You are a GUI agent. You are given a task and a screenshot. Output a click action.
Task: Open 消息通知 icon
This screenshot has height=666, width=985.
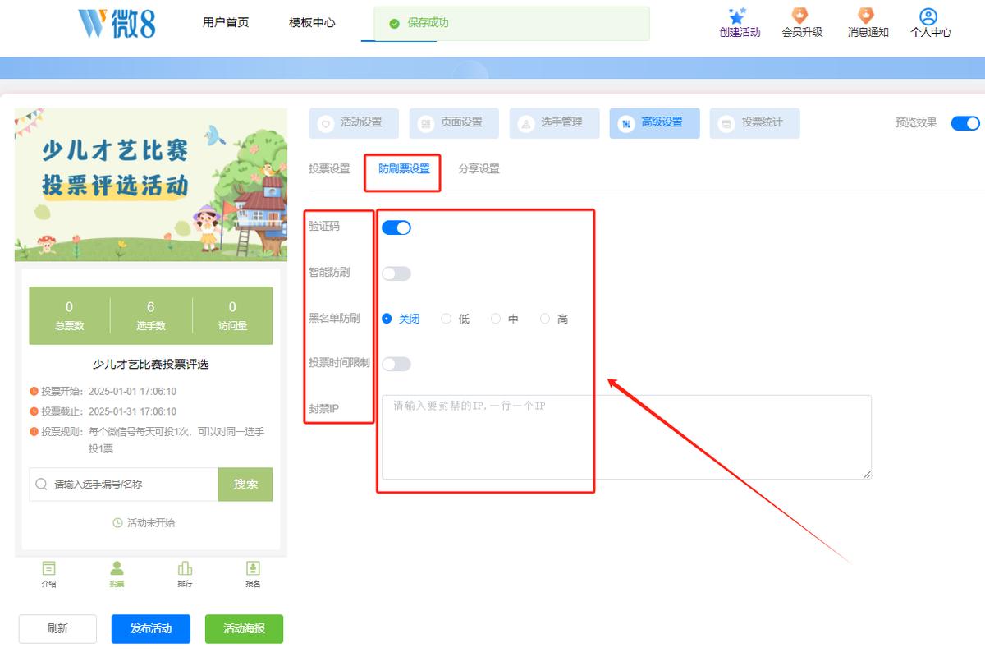(866, 16)
